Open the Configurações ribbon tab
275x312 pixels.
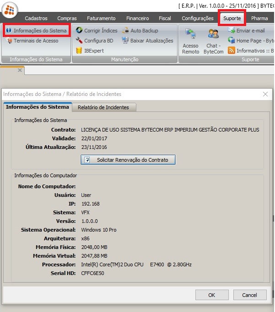[x=198, y=18]
